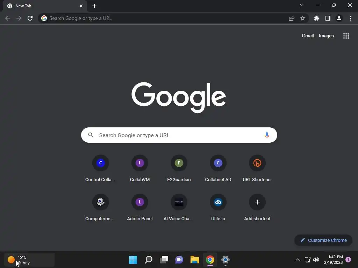The image size is (358, 268).
Task: Click the back navigation arrow
Action: [x=8, y=18]
